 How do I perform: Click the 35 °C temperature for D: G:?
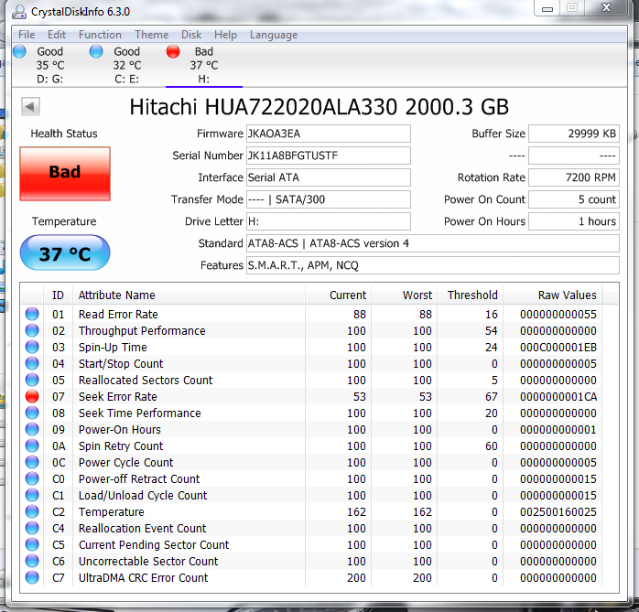click(50, 65)
